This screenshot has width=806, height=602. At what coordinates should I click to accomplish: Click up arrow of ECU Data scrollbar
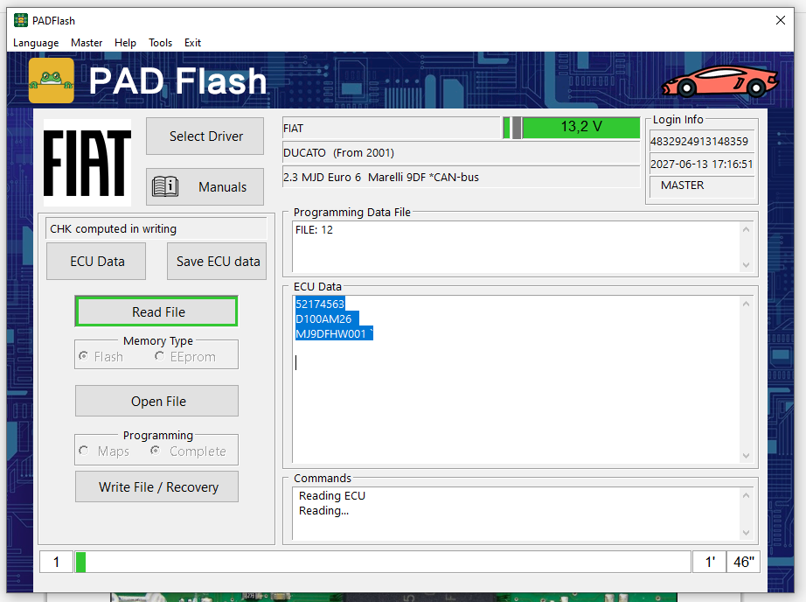[747, 304]
